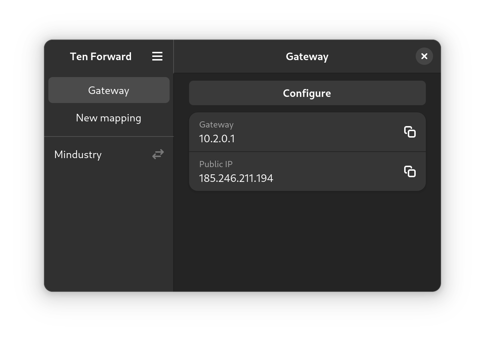Viewport: 485px width, 340px height.
Task: Click the empty content area below Public IP
Action: (307, 241)
